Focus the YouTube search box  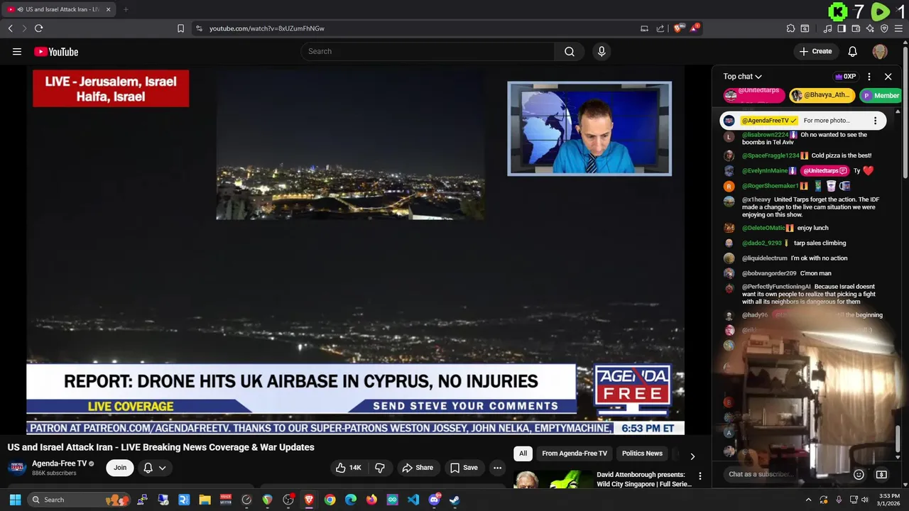pyautogui.click(x=428, y=51)
